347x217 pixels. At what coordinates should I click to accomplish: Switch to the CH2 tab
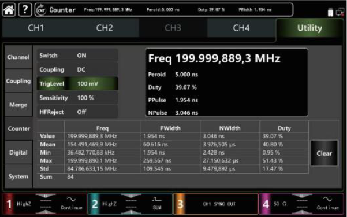pyautogui.click(x=105, y=28)
